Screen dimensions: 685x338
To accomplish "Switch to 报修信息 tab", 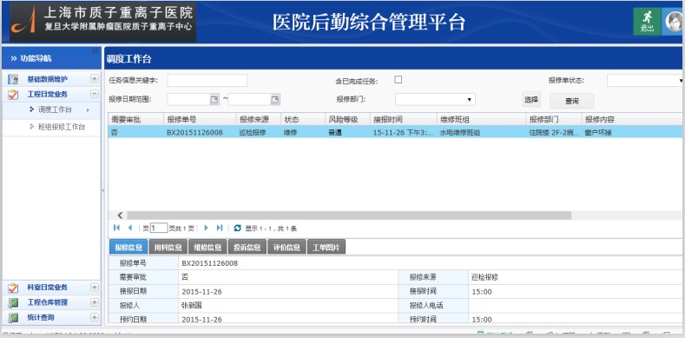I will [128, 247].
